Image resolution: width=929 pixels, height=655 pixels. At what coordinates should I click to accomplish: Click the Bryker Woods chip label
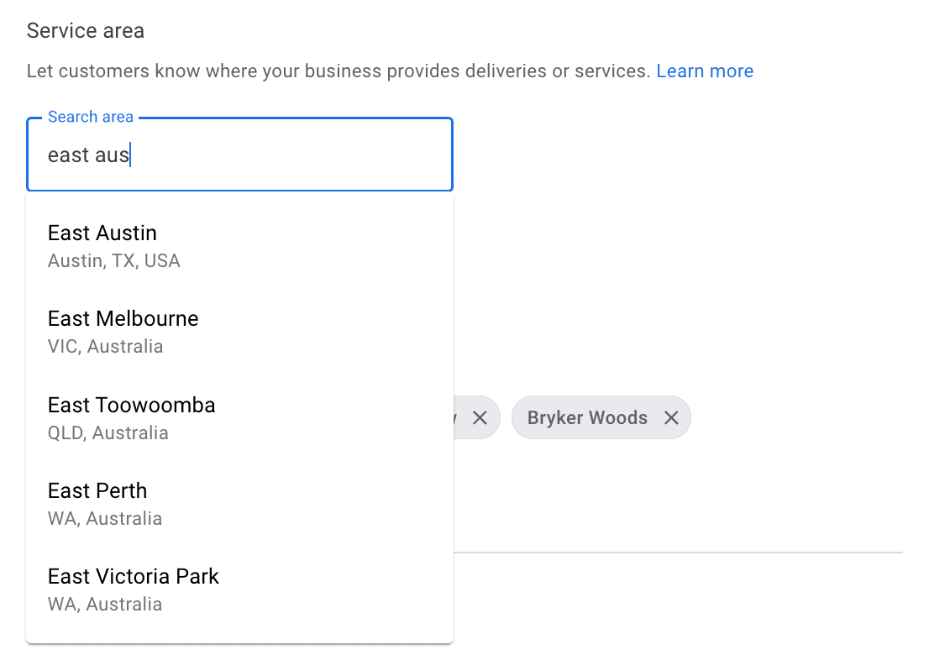click(587, 418)
